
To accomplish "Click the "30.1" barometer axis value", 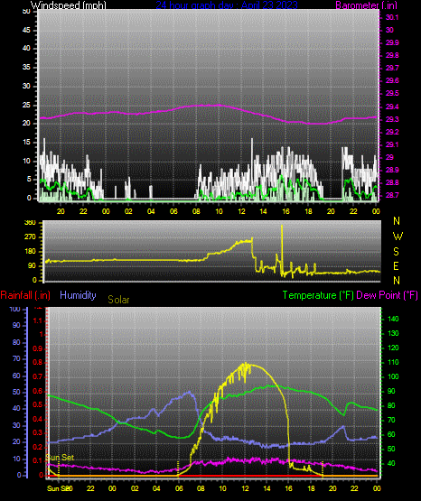I will 392,17.
